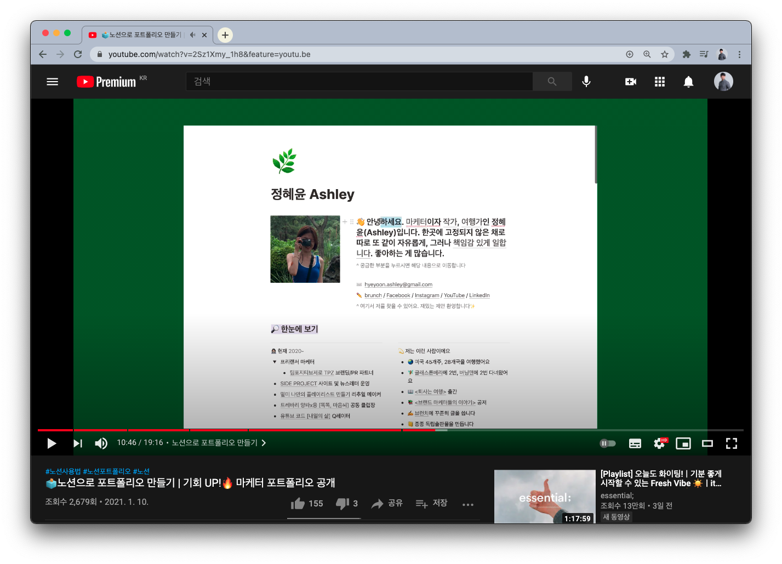Toggle subtitles/closed captions button
The image size is (782, 564).
(x=635, y=443)
